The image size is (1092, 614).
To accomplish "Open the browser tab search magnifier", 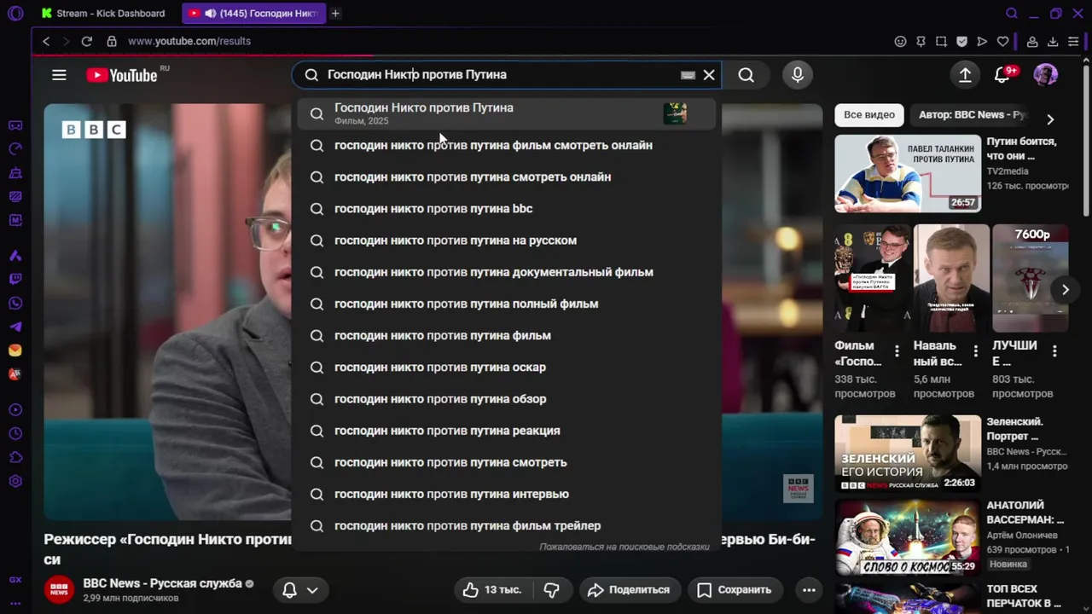I will coord(1012,14).
